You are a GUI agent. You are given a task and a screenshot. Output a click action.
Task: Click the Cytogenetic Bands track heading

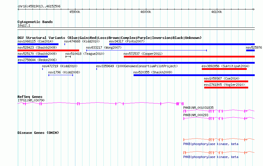(35, 22)
